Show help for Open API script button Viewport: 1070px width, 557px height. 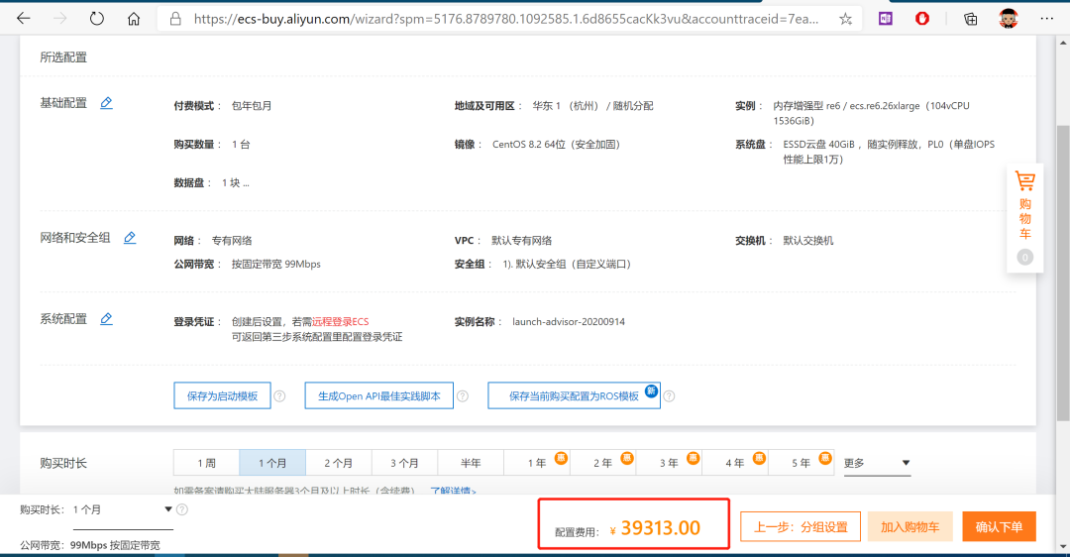(462, 395)
